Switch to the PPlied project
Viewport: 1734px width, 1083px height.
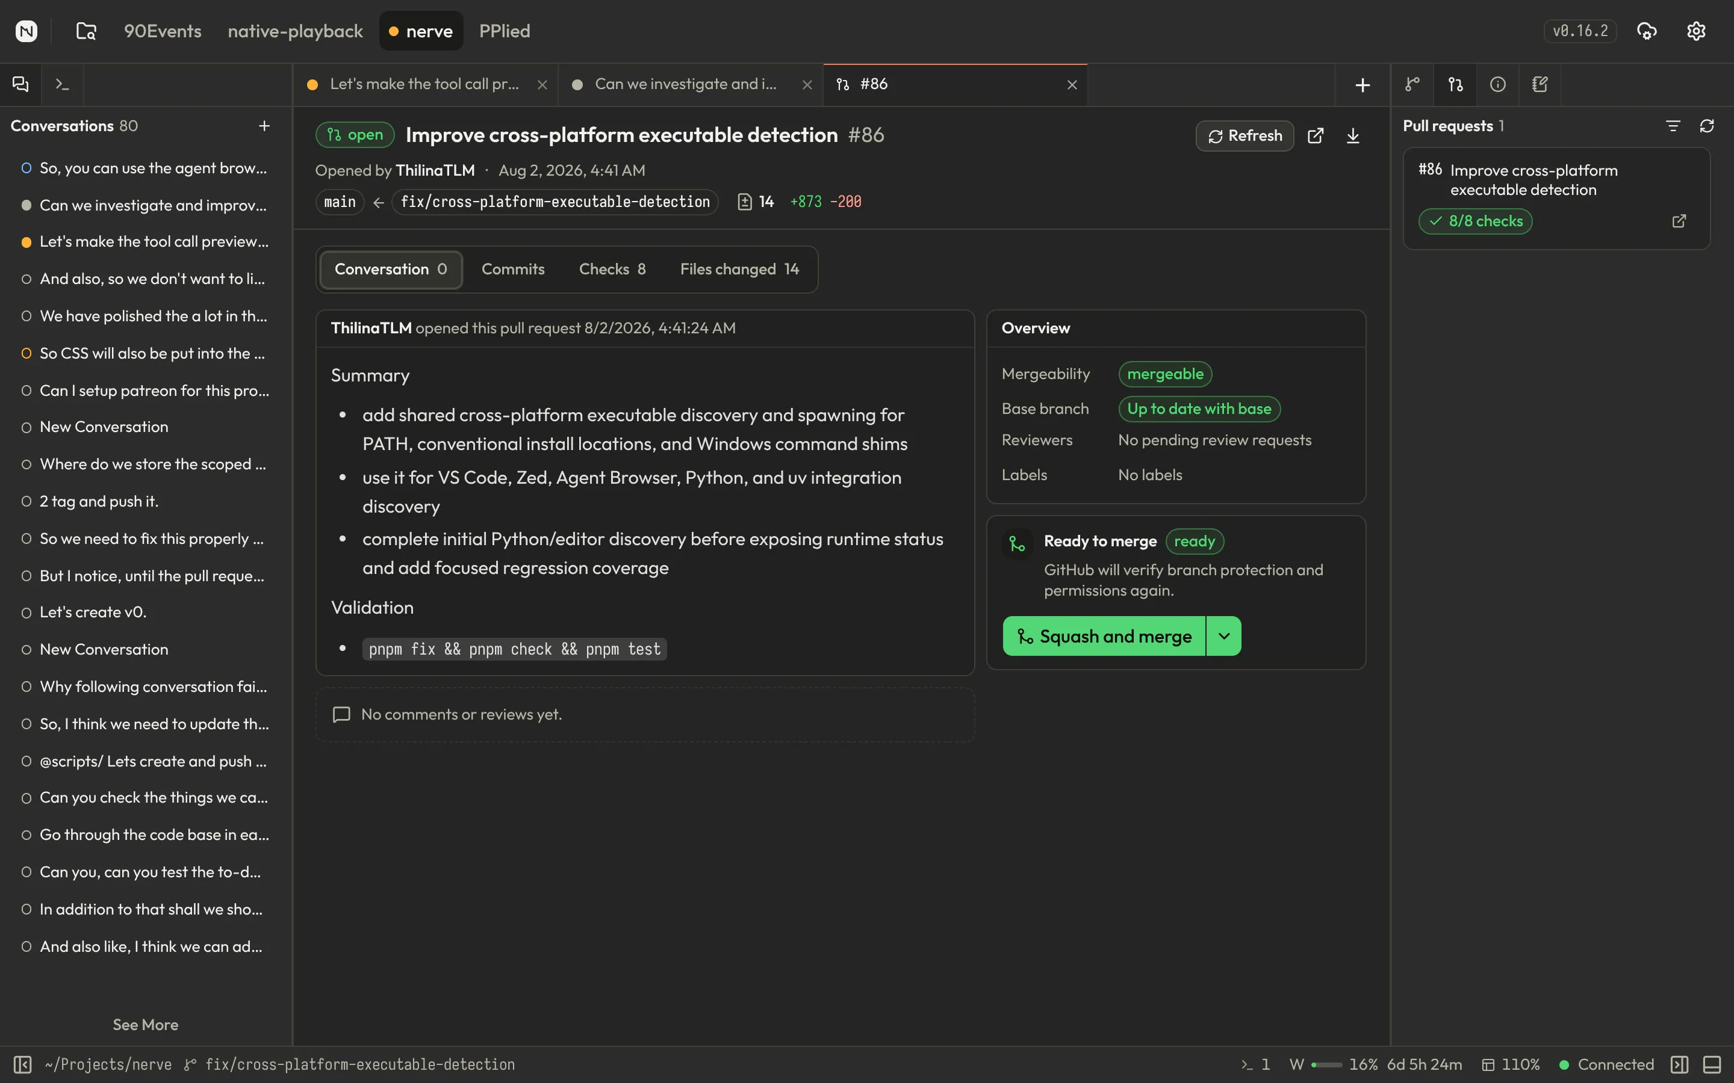pyautogui.click(x=505, y=31)
